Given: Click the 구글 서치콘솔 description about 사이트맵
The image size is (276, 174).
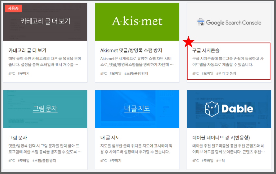Looking at the screenshot, I should point(228,61).
